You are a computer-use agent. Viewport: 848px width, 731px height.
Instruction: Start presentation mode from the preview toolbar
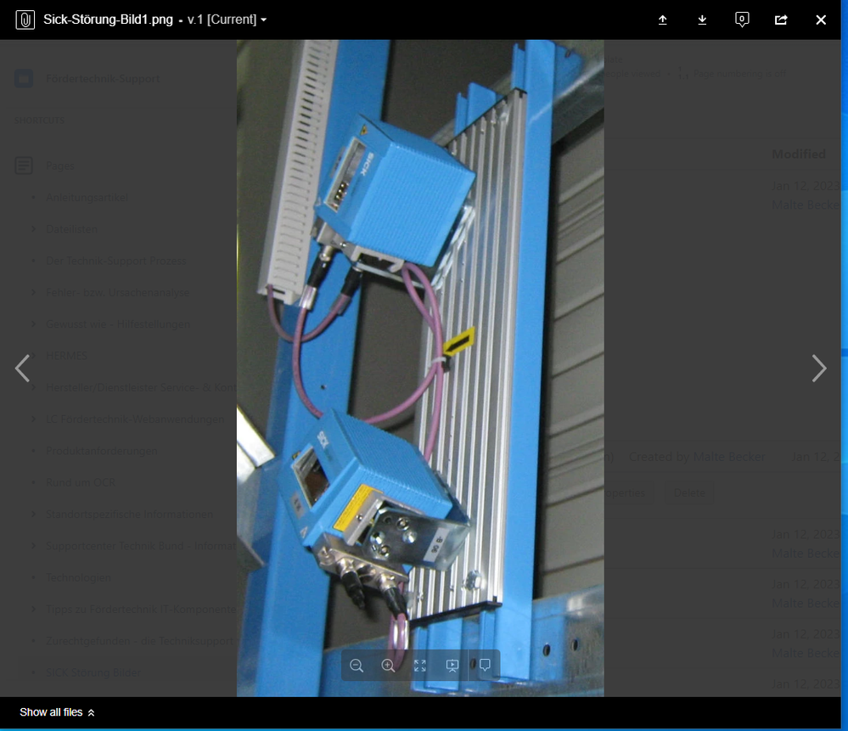[452, 666]
